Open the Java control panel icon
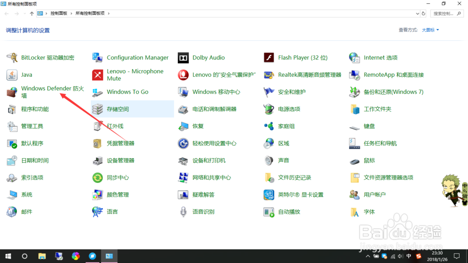Screen dimensions: 468x263 click(12, 74)
